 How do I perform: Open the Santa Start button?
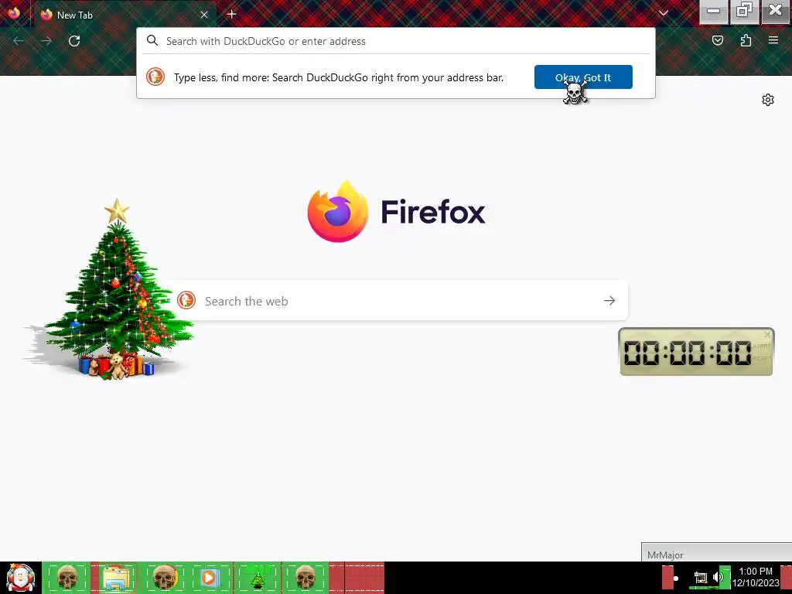(x=20, y=578)
